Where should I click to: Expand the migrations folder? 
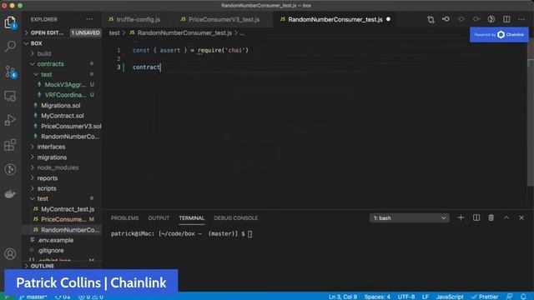pyautogui.click(x=52, y=157)
